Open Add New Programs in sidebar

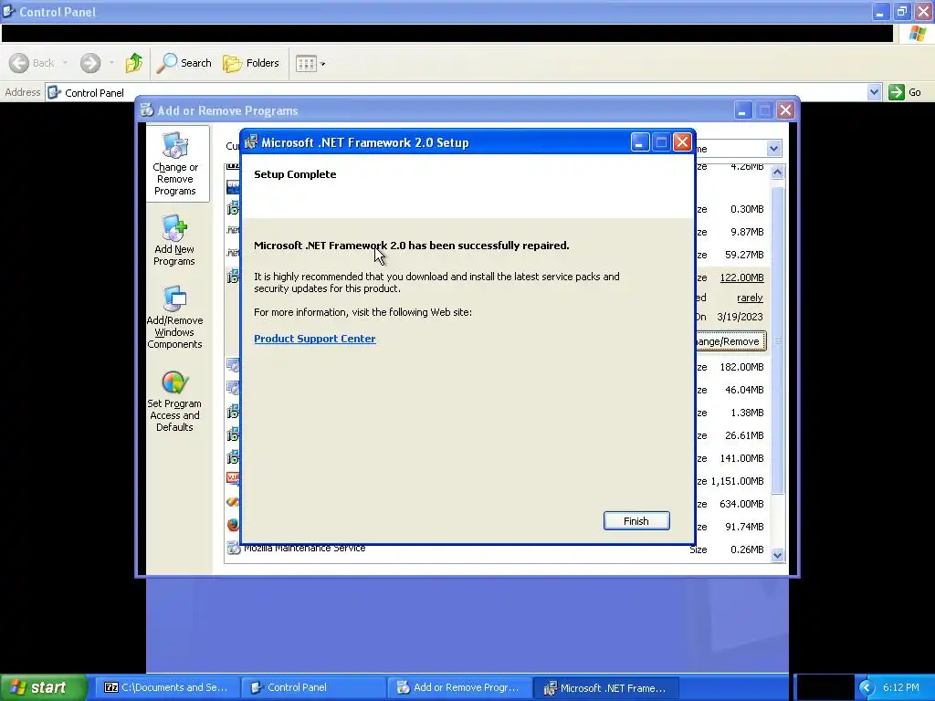point(174,241)
